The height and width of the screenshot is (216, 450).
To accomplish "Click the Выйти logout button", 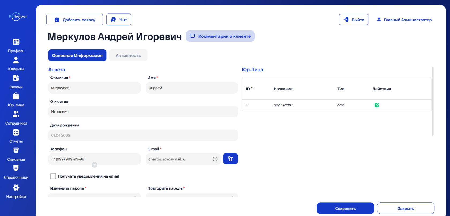I will click(354, 20).
